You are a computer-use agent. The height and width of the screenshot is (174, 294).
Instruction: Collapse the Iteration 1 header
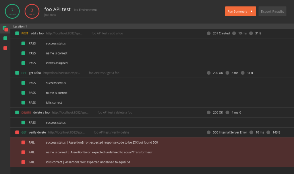point(20,26)
